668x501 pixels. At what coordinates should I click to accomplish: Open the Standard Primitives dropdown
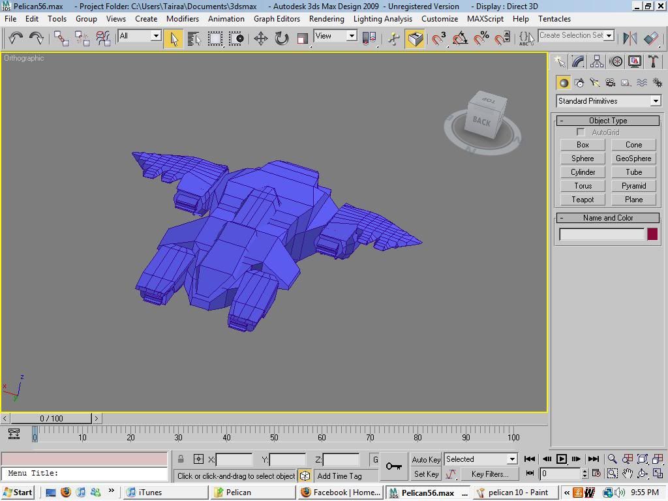(609, 101)
